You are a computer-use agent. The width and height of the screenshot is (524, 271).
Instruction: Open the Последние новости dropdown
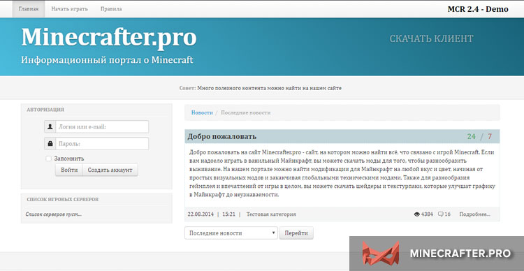pyautogui.click(x=231, y=233)
